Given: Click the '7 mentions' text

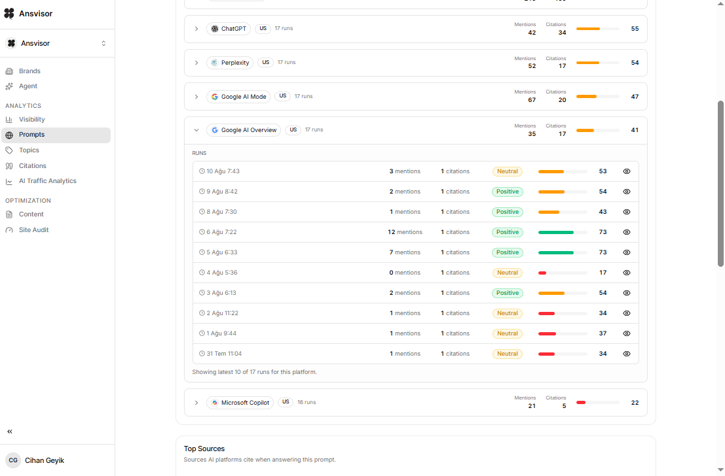Looking at the screenshot, I should 405,252.
